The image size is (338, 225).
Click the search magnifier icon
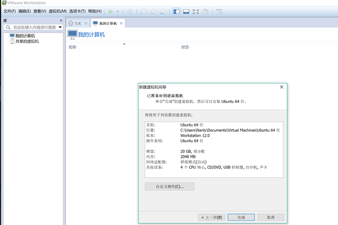8,27
